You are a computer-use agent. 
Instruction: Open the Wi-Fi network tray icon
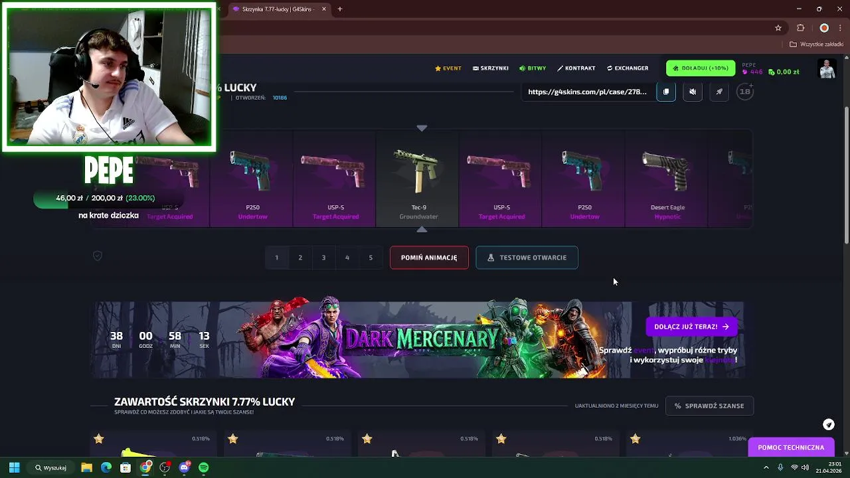795,467
